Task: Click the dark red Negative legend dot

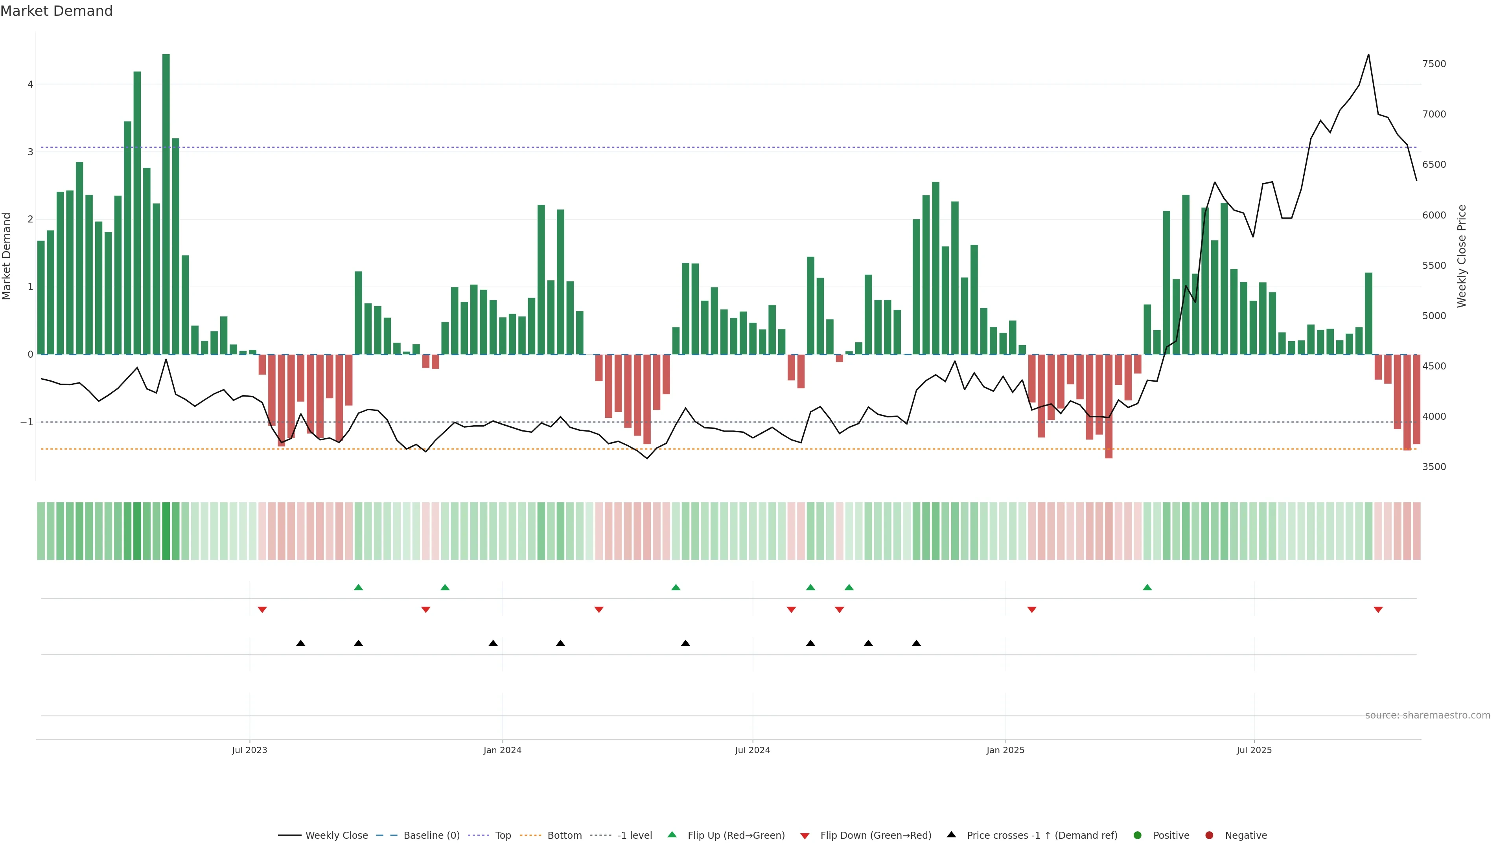Action: click(1209, 836)
